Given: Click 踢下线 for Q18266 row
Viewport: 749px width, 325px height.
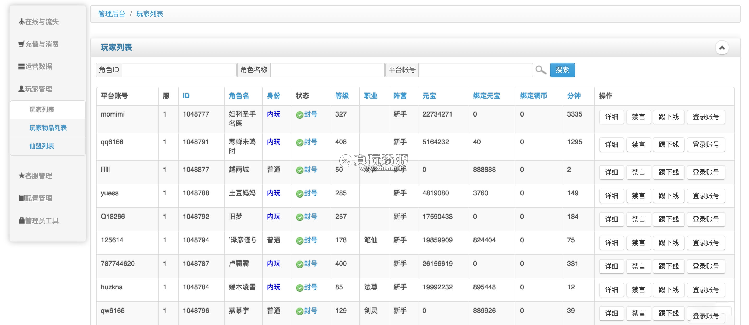Looking at the screenshot, I should [x=669, y=219].
